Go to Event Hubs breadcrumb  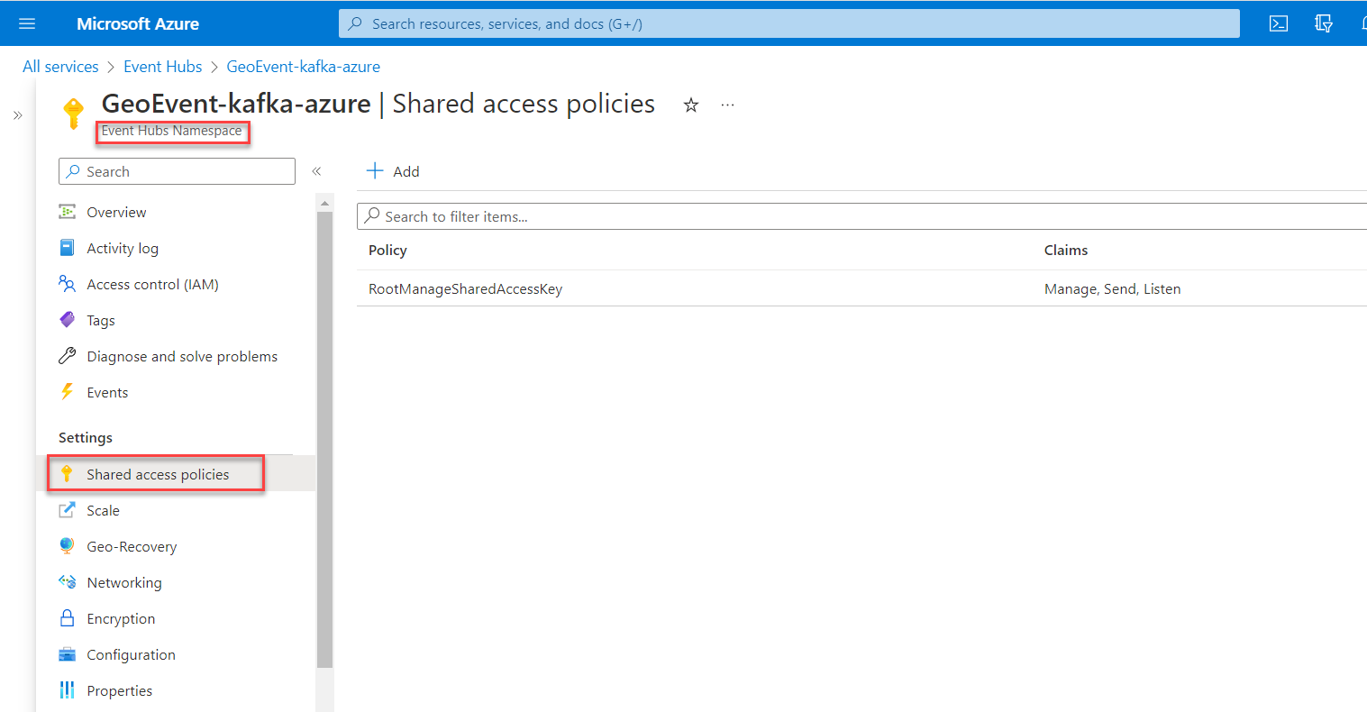(x=162, y=66)
